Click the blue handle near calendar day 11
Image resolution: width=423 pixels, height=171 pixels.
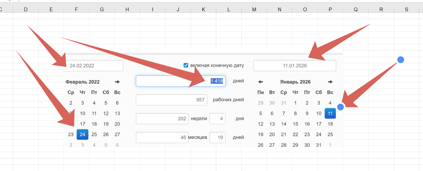(x=340, y=107)
